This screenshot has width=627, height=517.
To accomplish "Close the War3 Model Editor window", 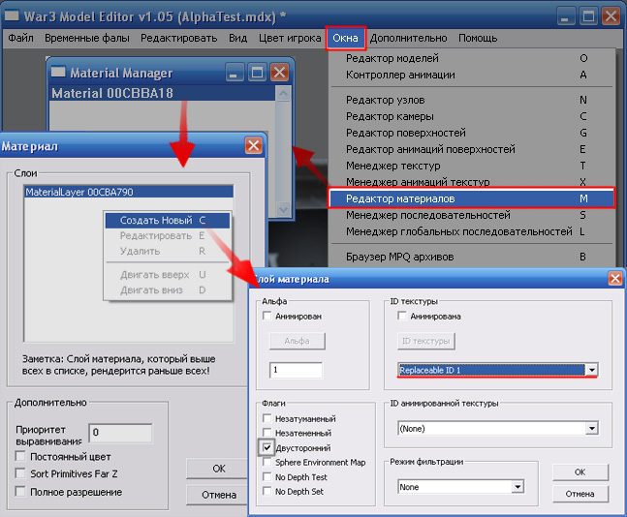I will click(611, 16).
